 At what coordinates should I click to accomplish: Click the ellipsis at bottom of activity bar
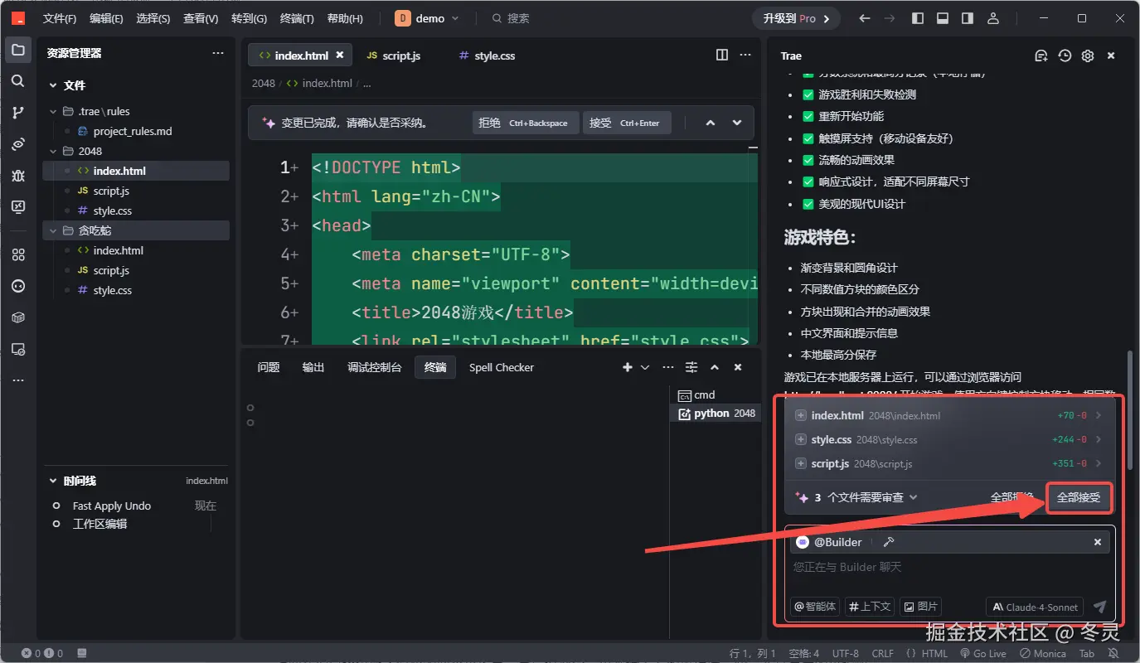click(x=18, y=380)
